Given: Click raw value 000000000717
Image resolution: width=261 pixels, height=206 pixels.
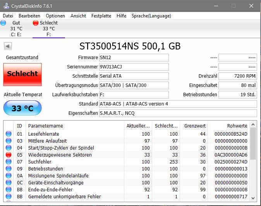Looking at the screenshot, I should [x=231, y=197].
